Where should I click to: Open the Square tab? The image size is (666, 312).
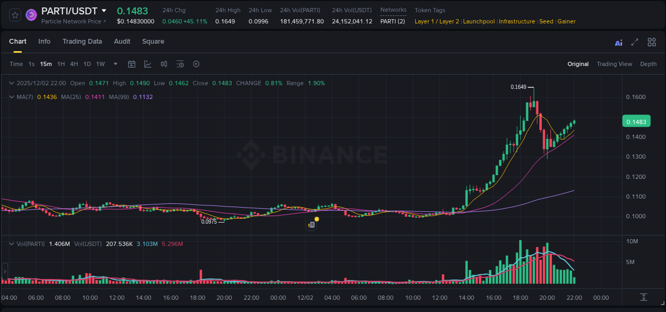(x=153, y=42)
